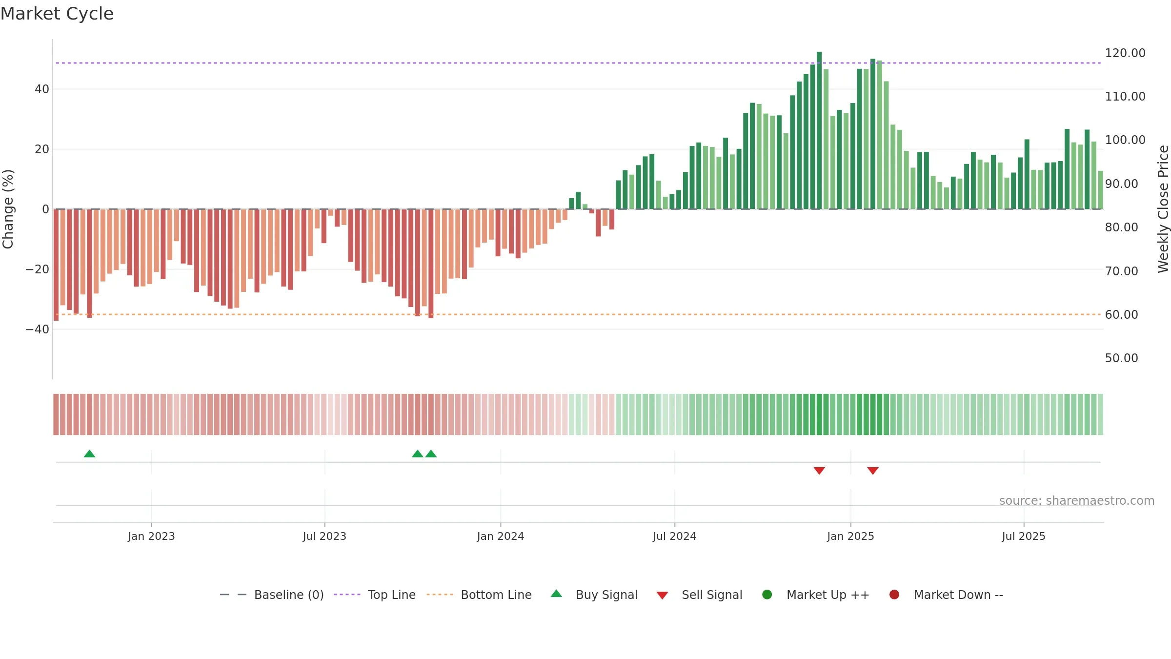Click the grey dashed Baseline legend sample

[x=233, y=595]
